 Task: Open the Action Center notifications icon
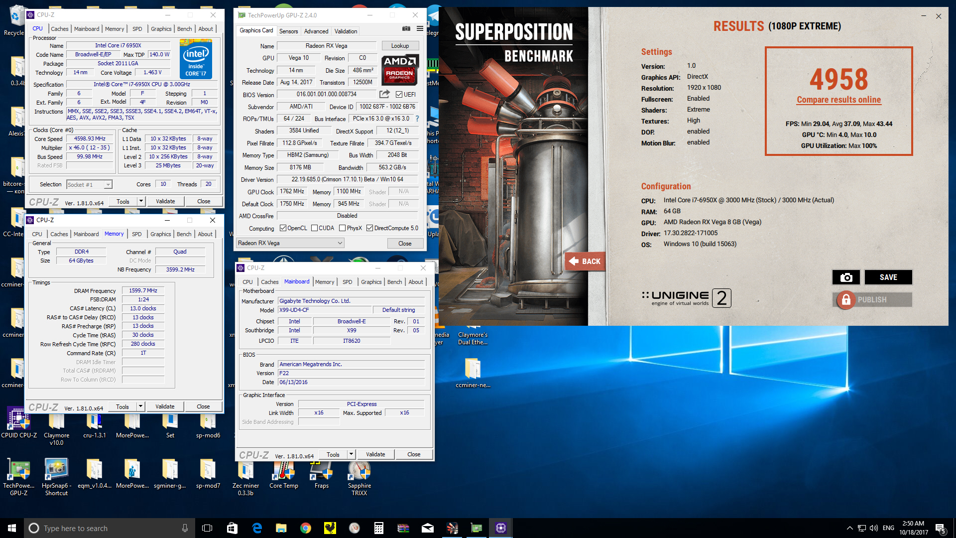[x=941, y=528]
